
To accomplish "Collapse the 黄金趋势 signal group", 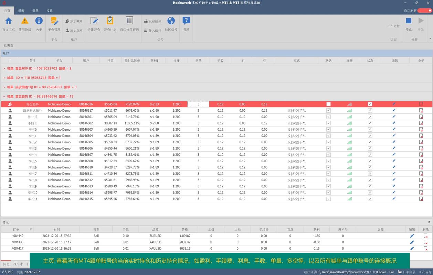I will point(4,96).
